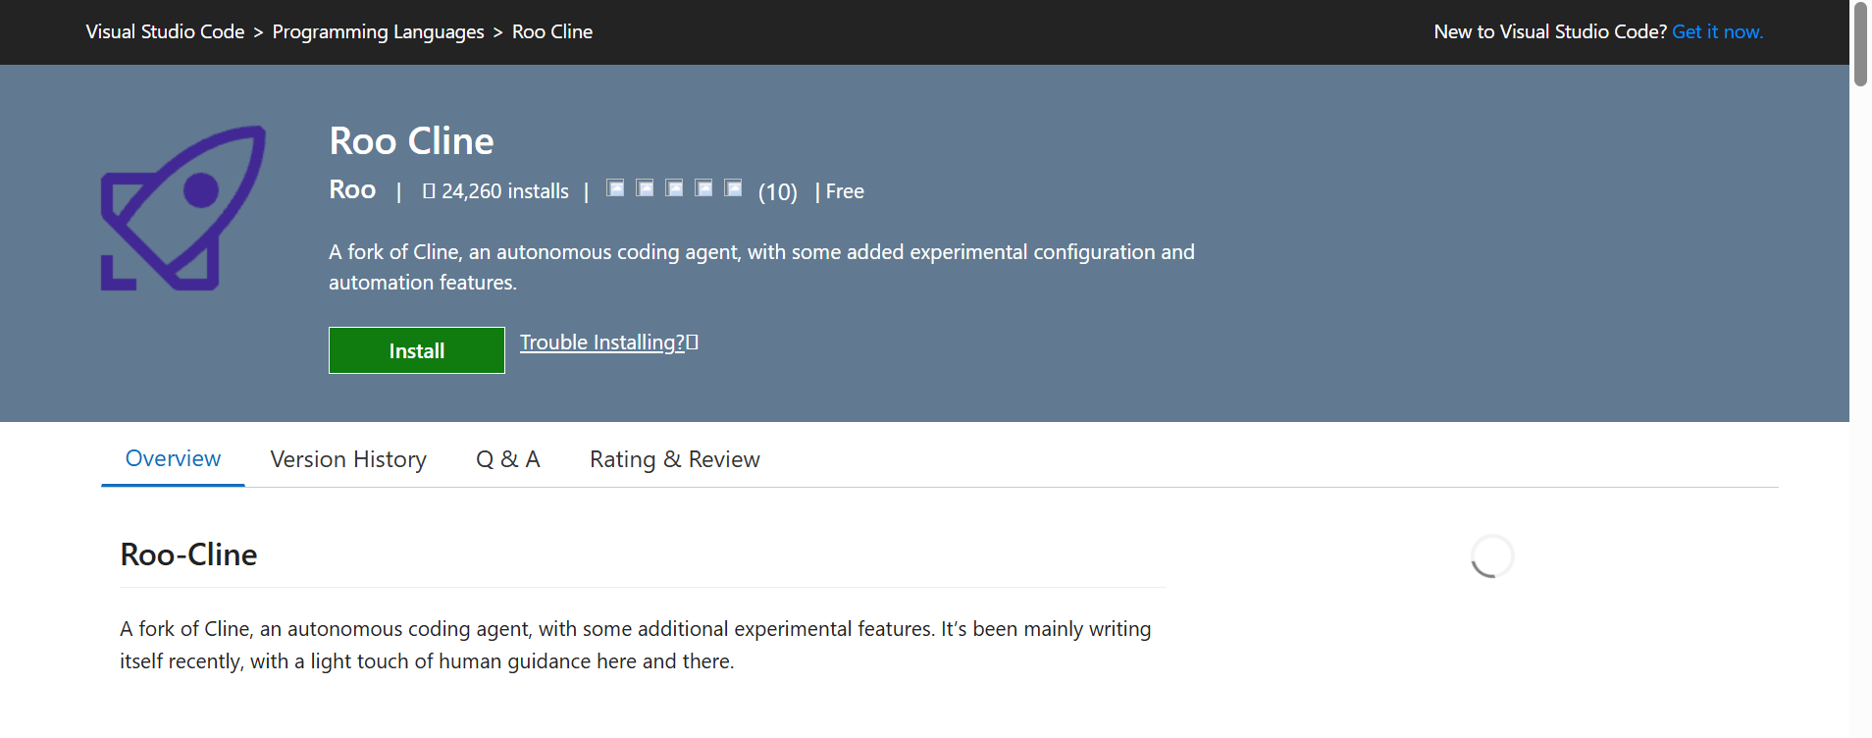
Task: Click the first rating star icon
Action: click(x=615, y=188)
